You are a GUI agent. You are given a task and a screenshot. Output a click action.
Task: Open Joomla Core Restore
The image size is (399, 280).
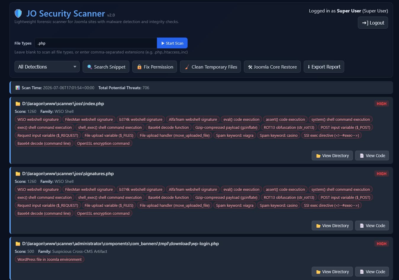[272, 67]
